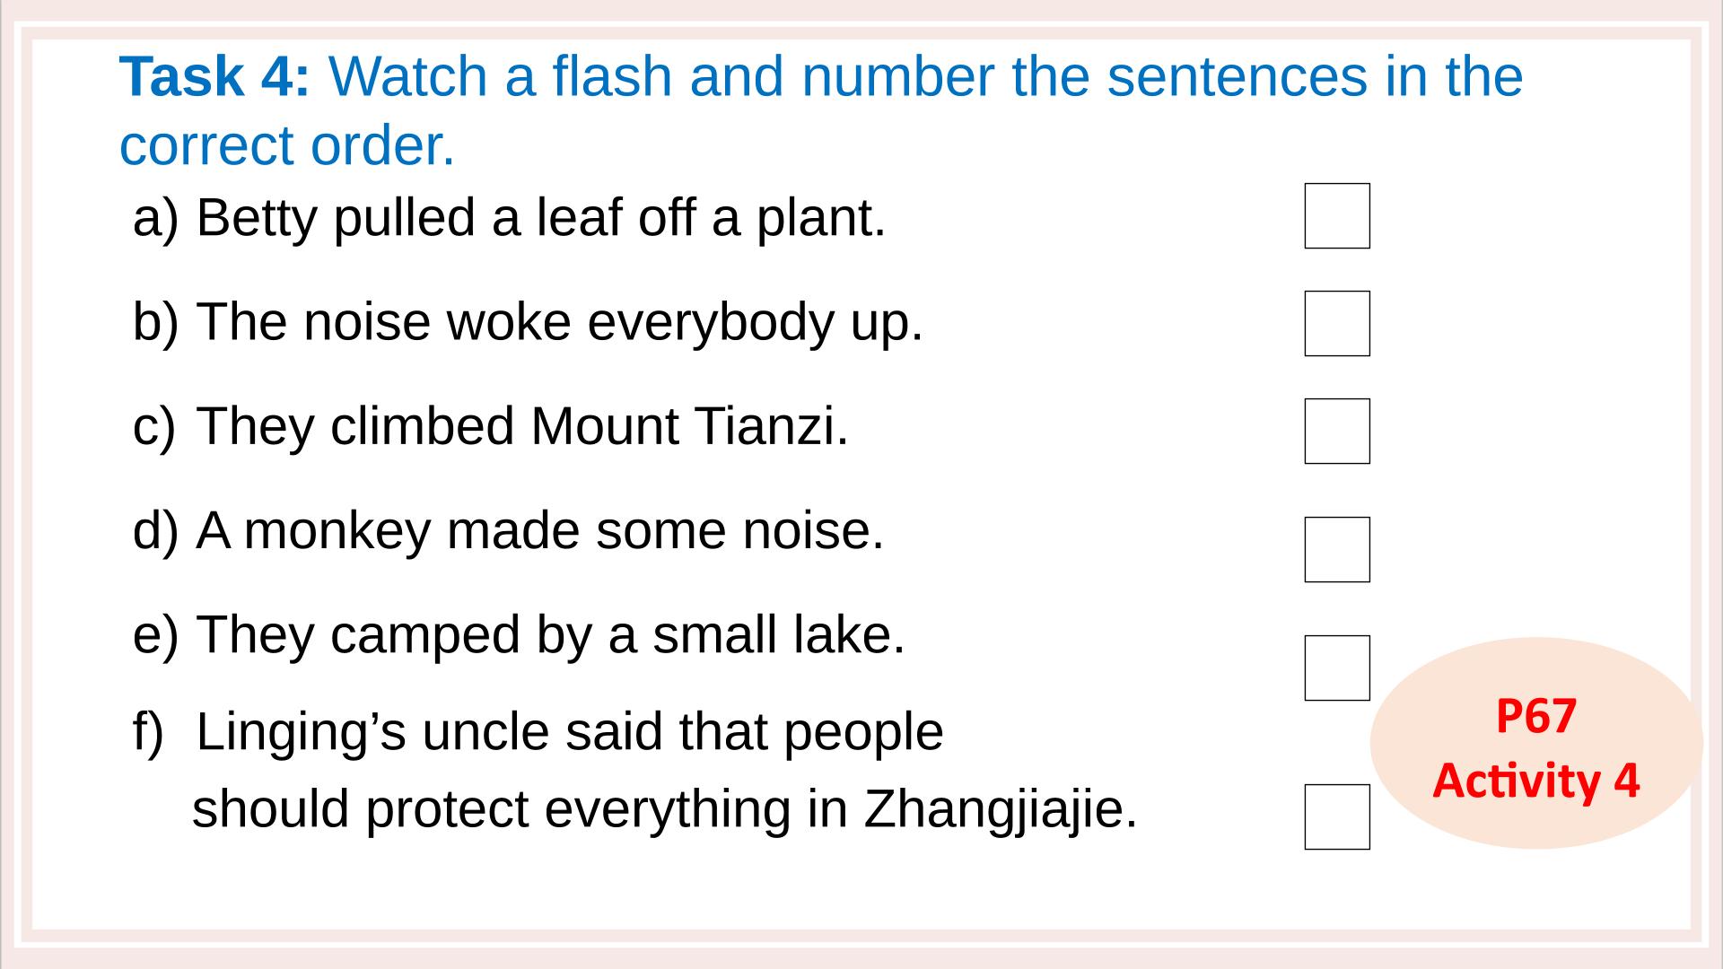The image size is (1723, 969).
Task: Tick the box for 'A monkey made some noise'
Action: pos(1337,549)
